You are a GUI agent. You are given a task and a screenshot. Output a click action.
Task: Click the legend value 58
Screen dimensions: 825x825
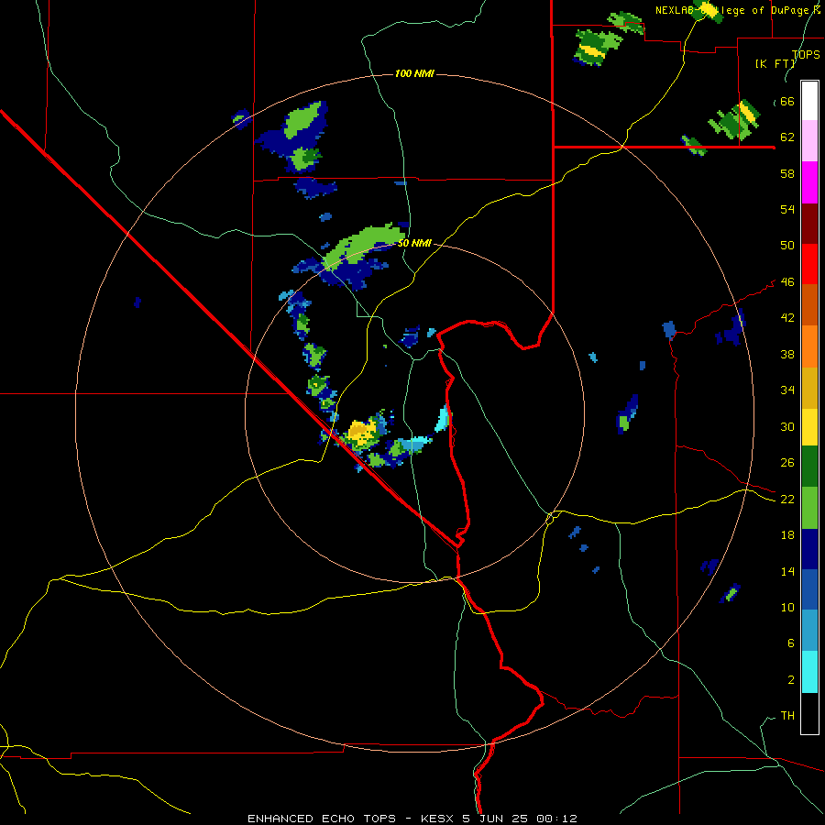click(787, 173)
